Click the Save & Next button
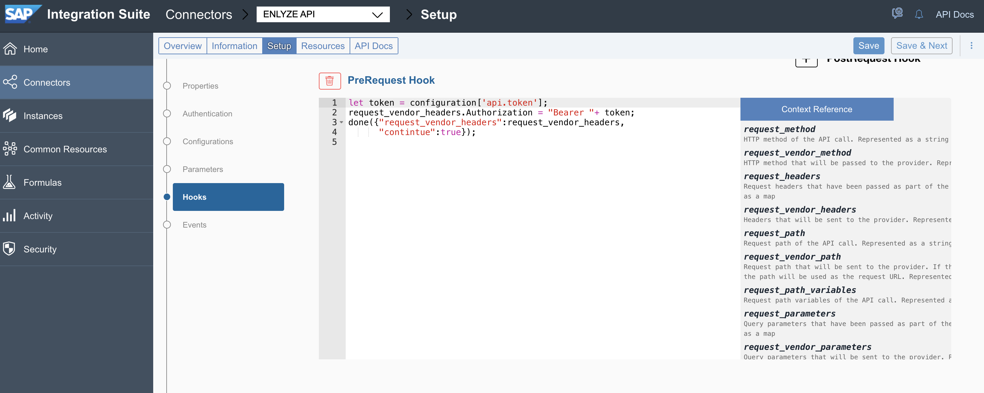Image resolution: width=984 pixels, height=393 pixels. coord(921,46)
